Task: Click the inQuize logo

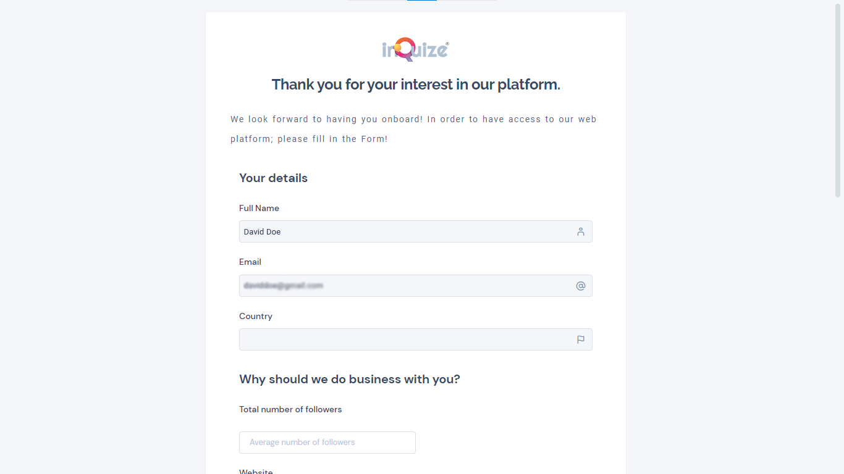Action: tap(415, 49)
